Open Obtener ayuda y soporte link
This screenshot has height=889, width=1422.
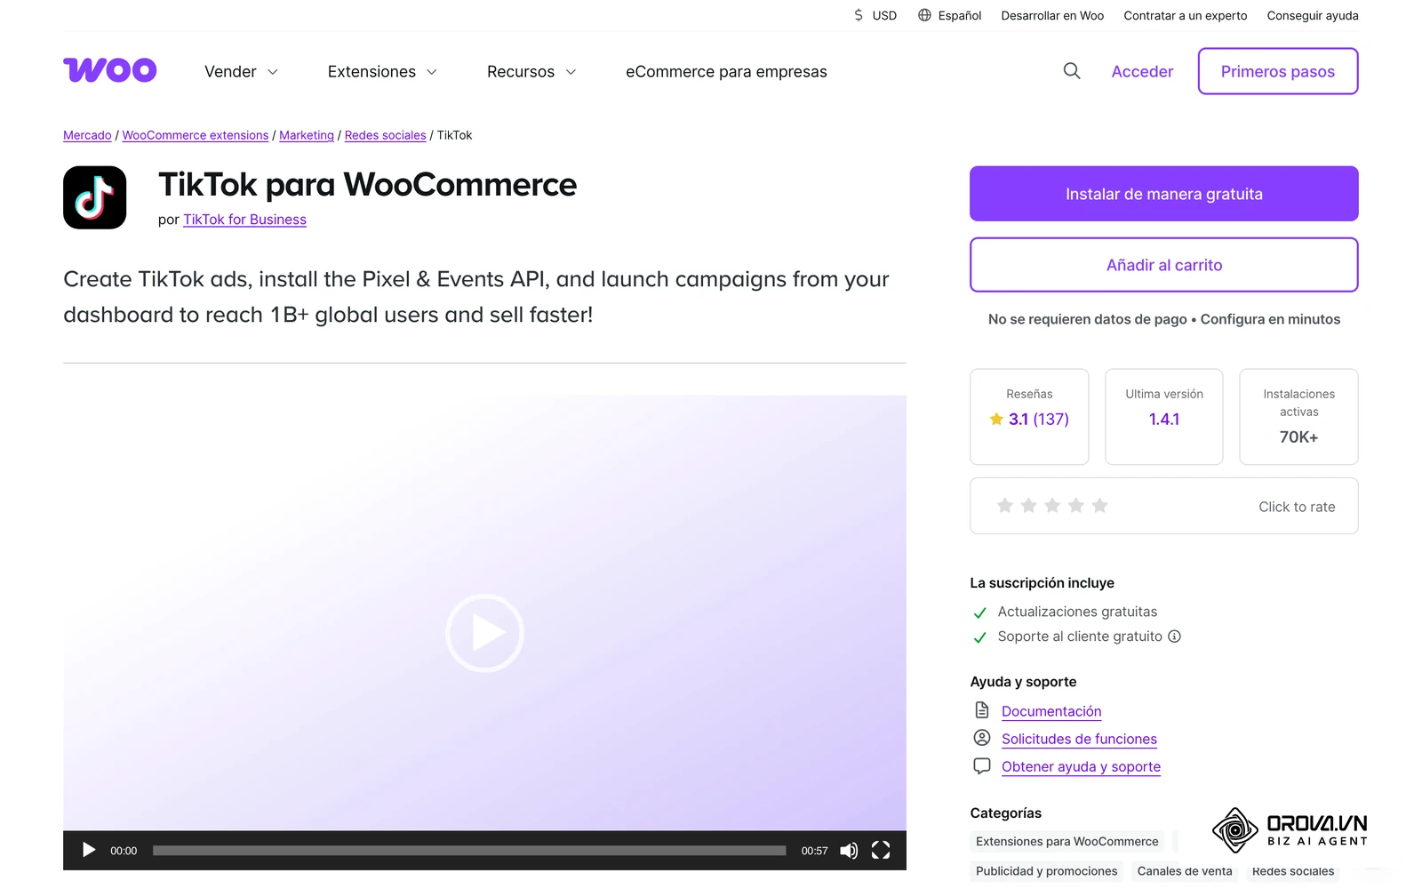pyautogui.click(x=1081, y=766)
